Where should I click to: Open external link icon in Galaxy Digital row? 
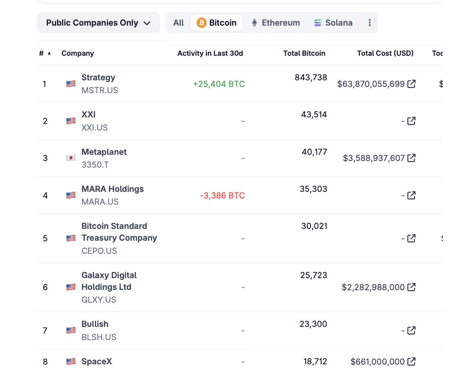[x=411, y=287]
